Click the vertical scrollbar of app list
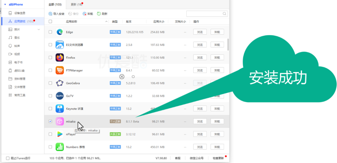The height and width of the screenshot is (163, 337). tap(228, 45)
